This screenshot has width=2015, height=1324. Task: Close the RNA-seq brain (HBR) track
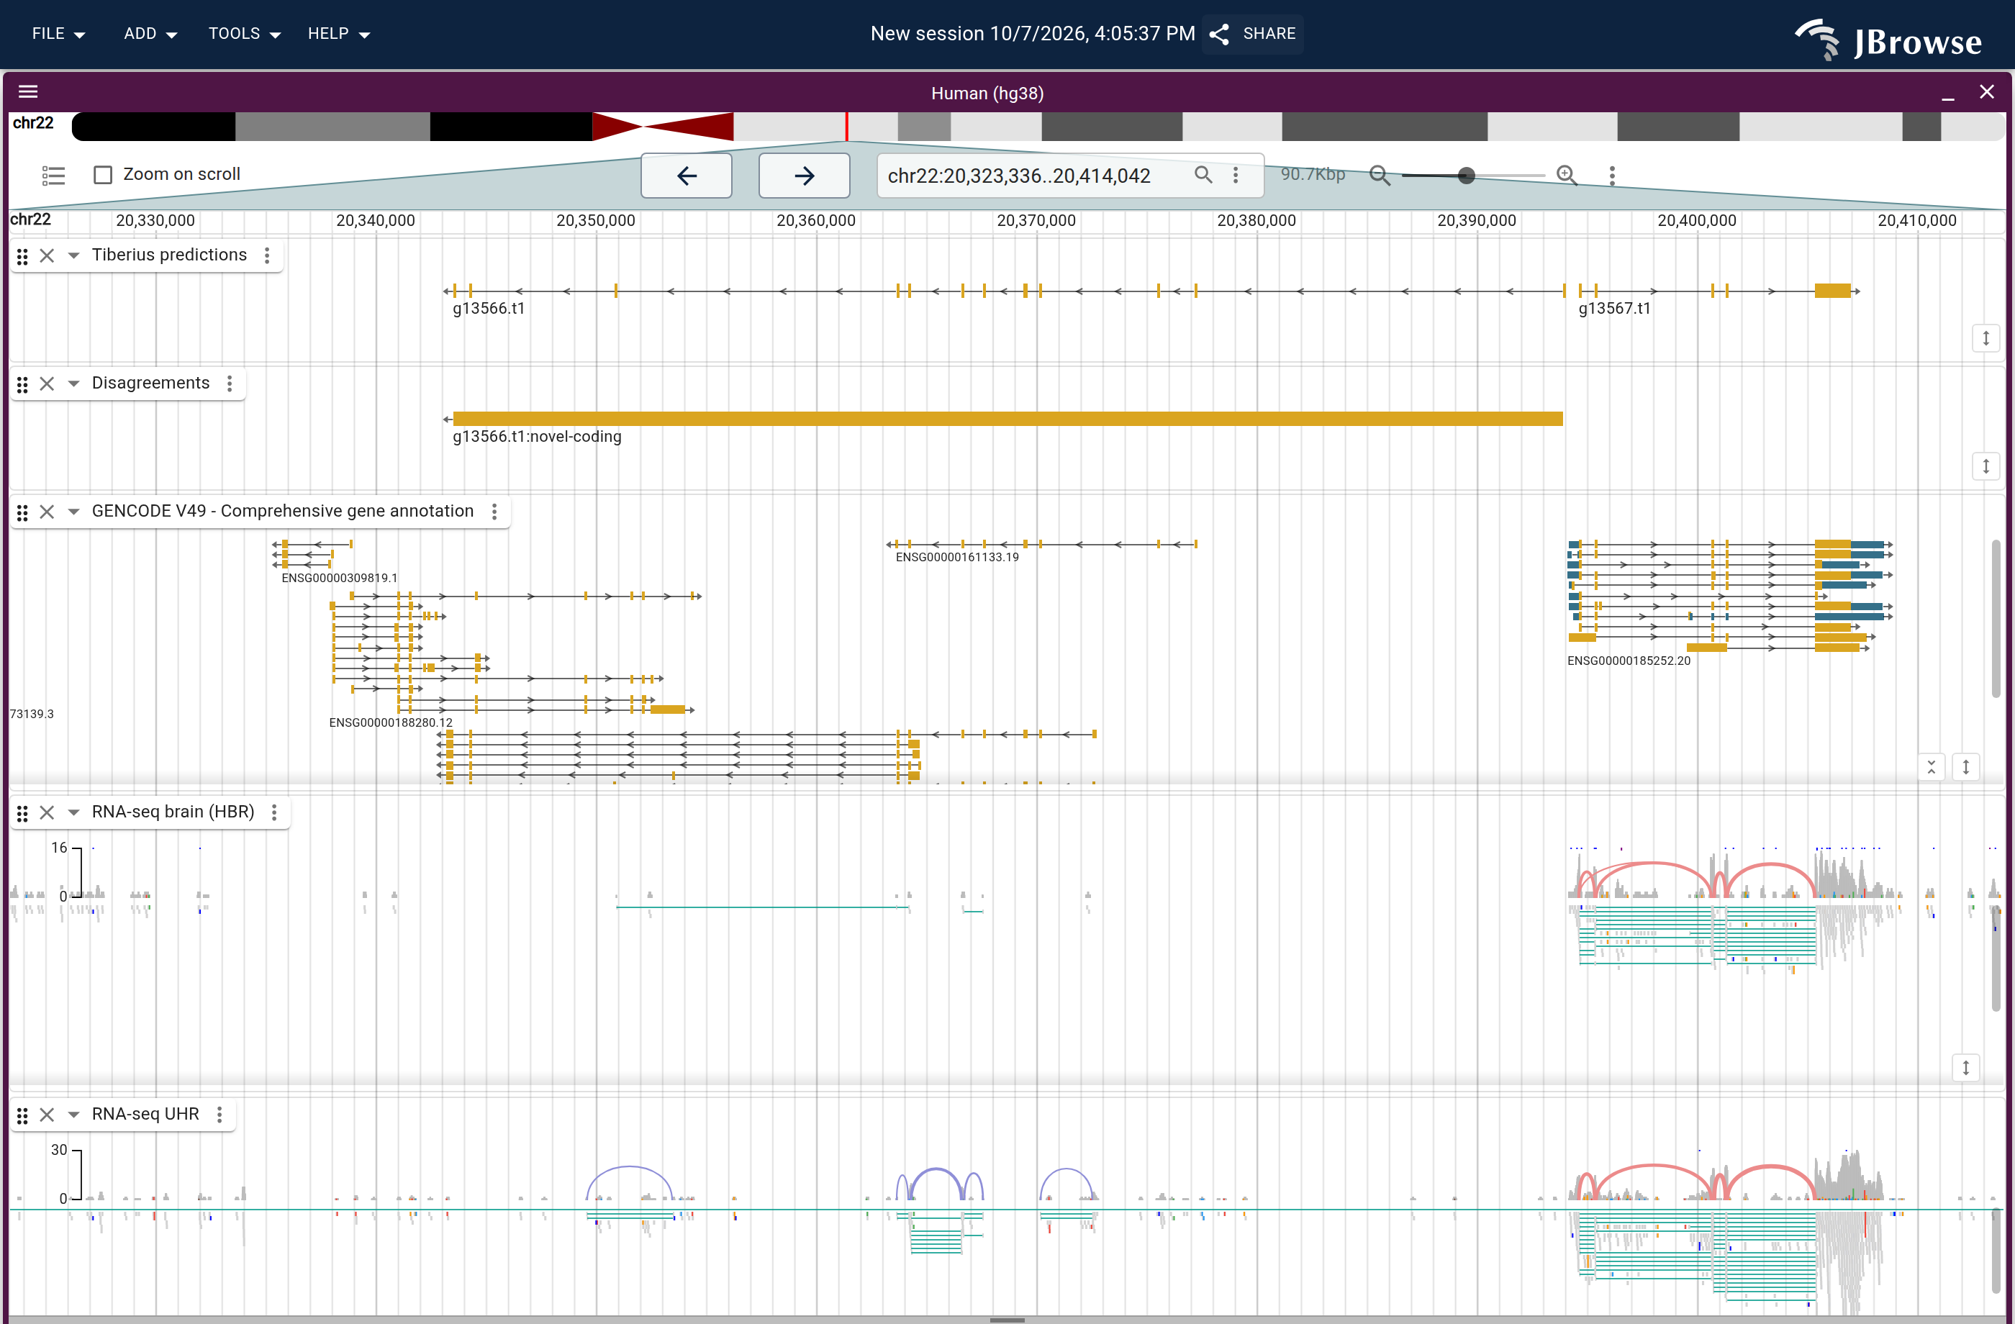[x=47, y=814]
